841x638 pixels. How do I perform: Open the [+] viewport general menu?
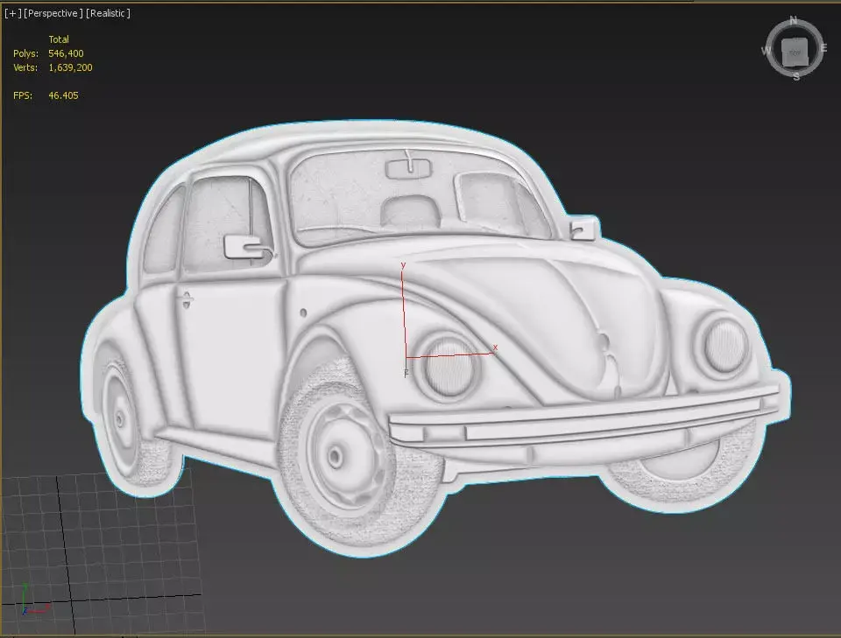[13, 13]
